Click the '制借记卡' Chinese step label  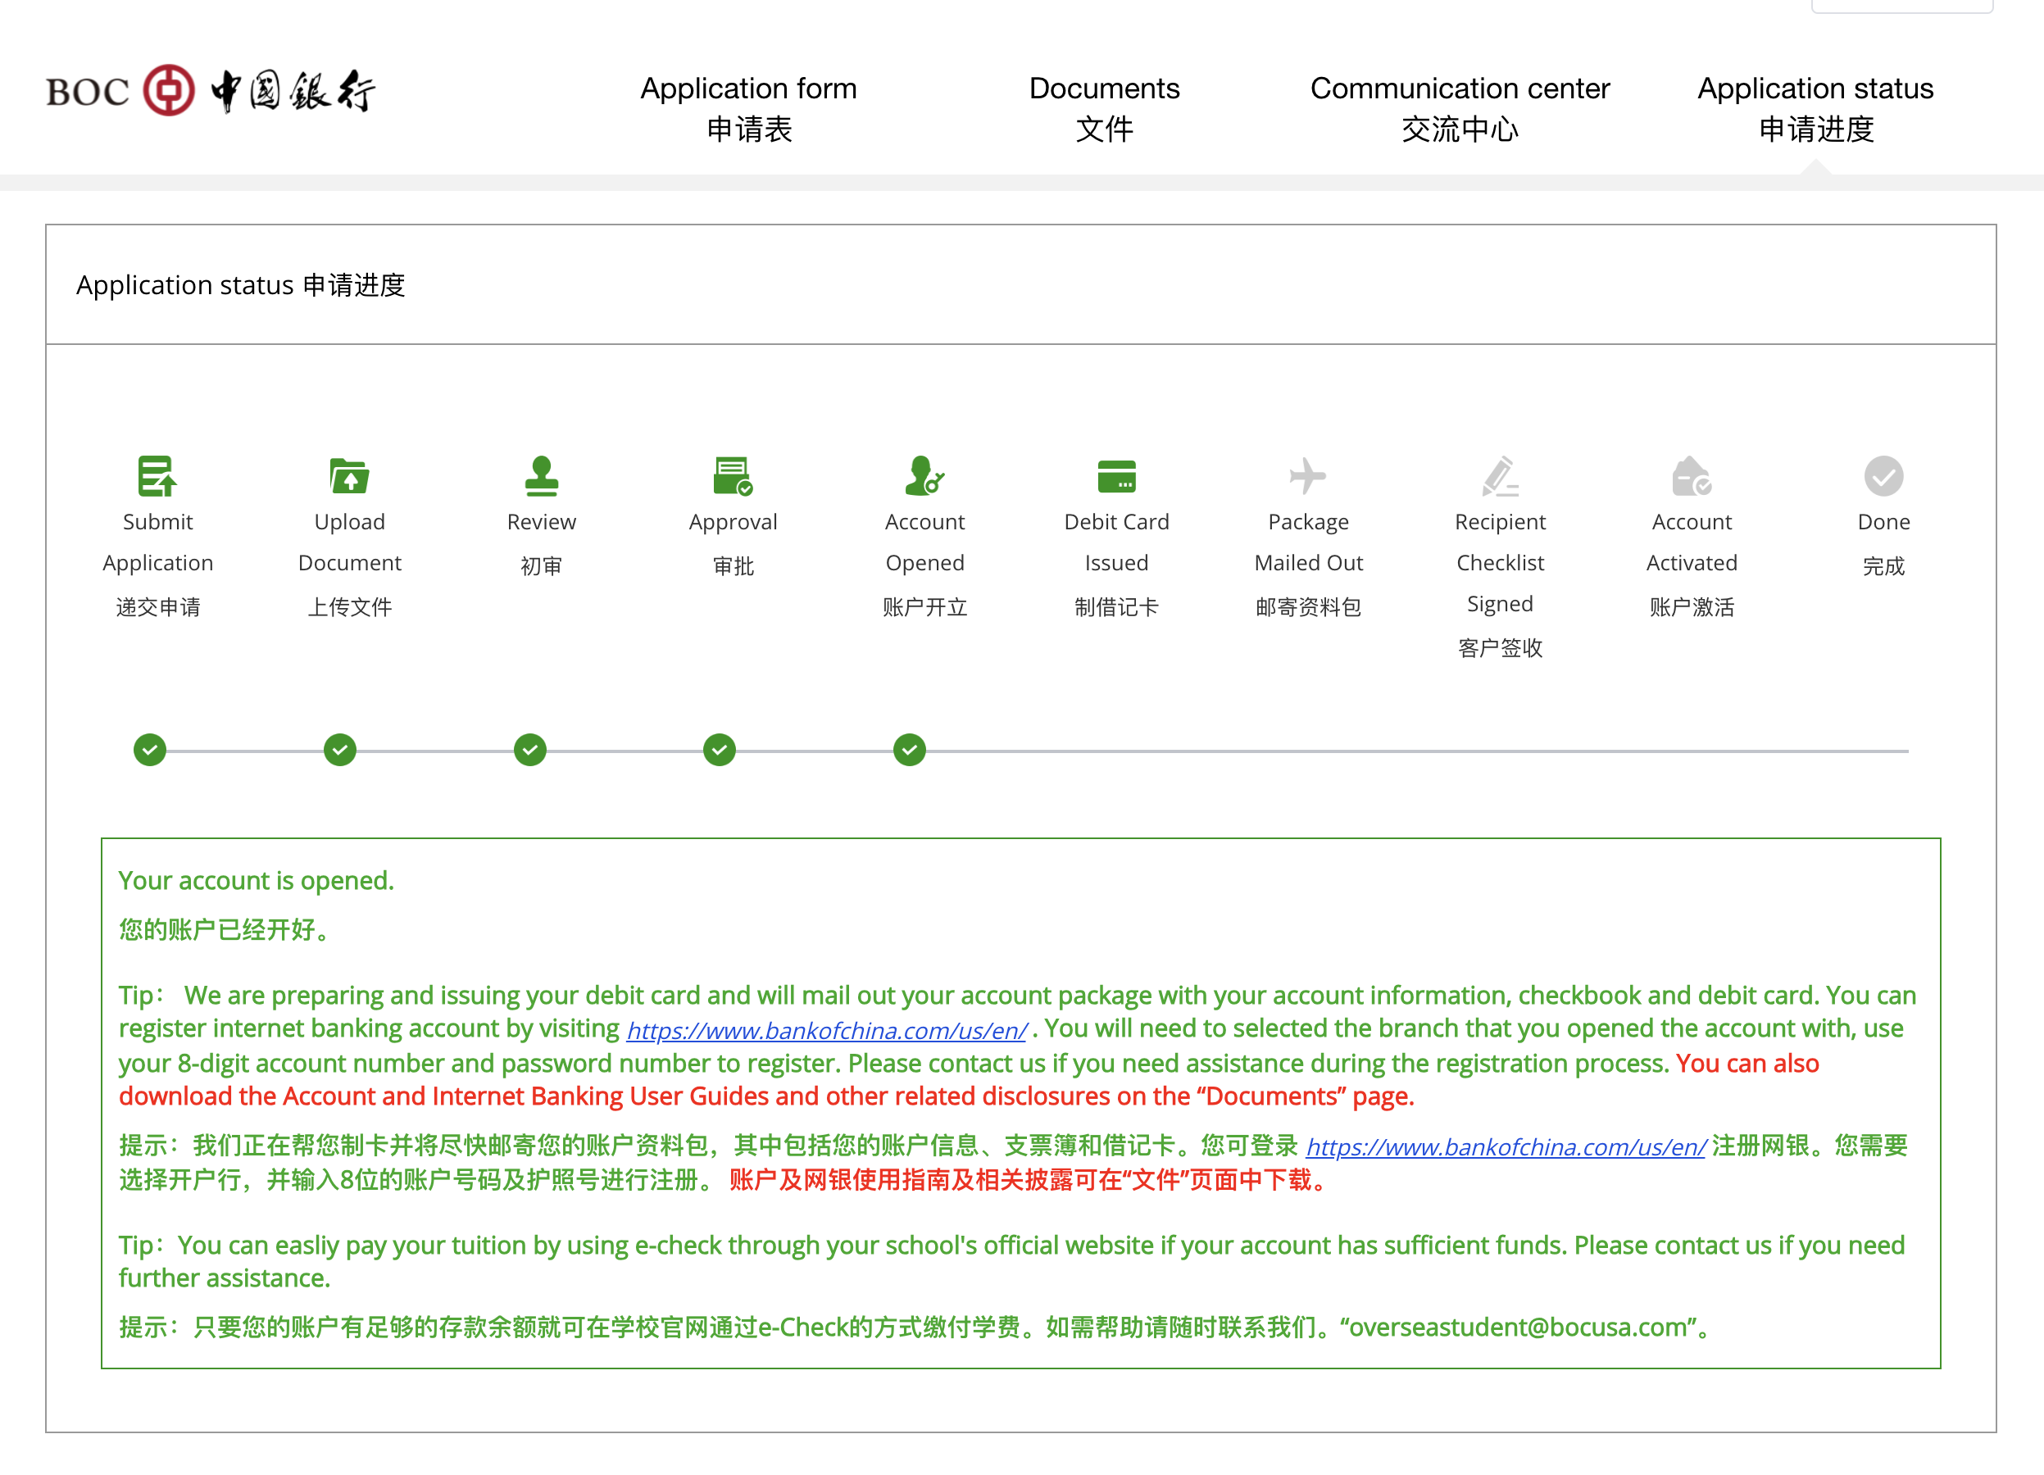pos(1116,606)
